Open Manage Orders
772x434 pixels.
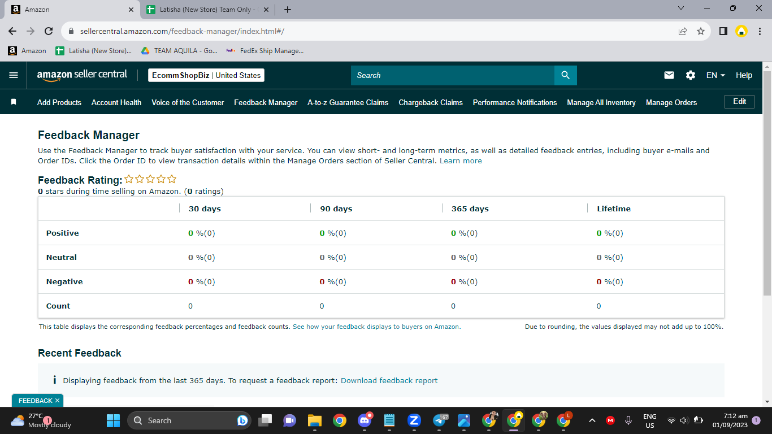(671, 102)
